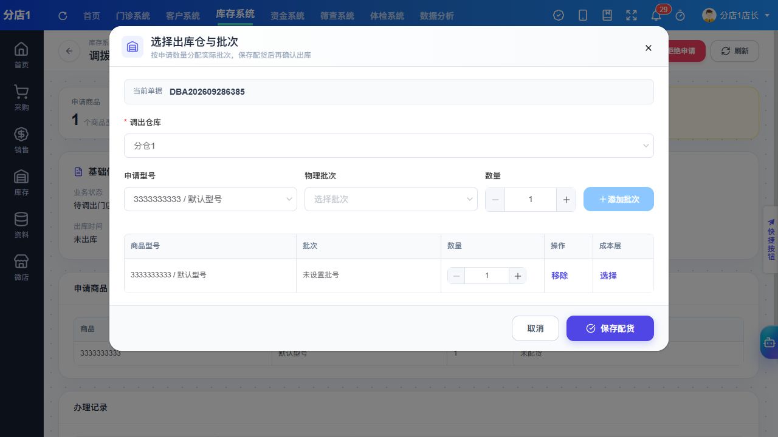Cancel the dialog with 取消

point(535,328)
